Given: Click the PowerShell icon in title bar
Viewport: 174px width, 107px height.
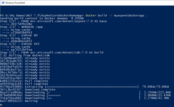Looking at the screenshot, I should [x=3, y=3].
